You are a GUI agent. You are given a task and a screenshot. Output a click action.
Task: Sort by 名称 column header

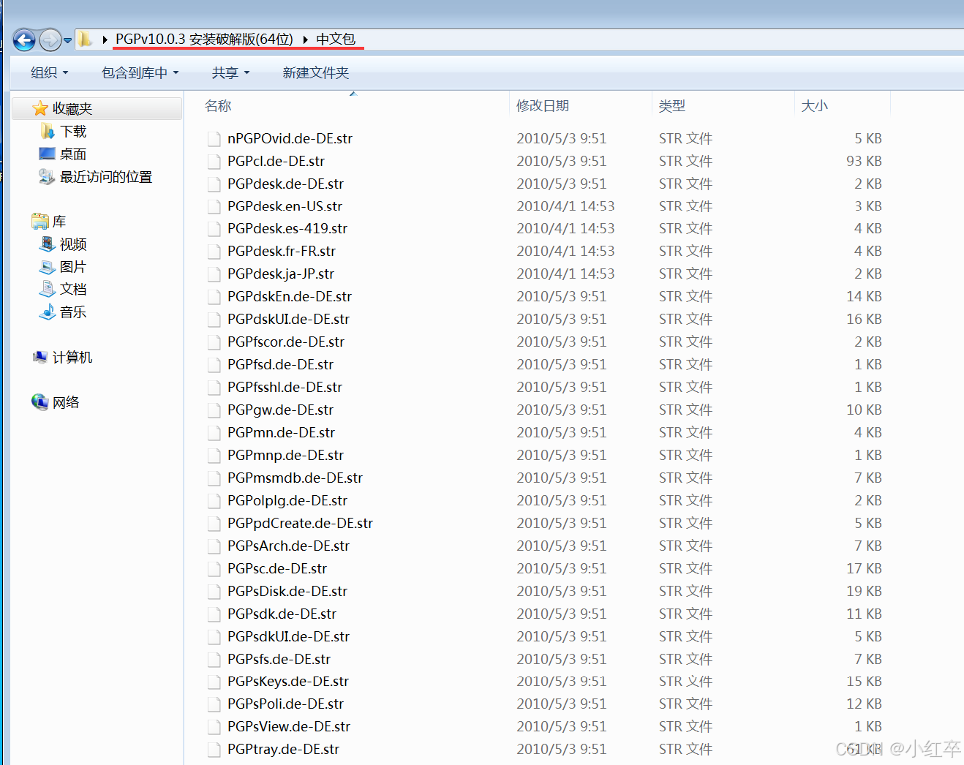coord(218,106)
